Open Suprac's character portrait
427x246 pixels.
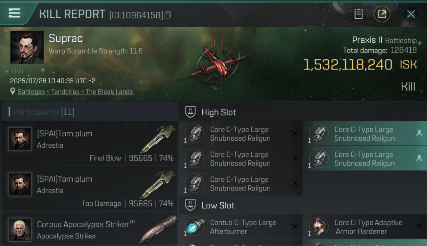click(x=27, y=47)
